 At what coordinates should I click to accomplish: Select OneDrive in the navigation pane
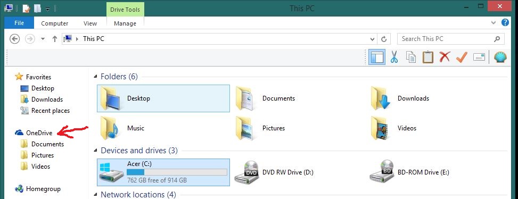point(34,133)
